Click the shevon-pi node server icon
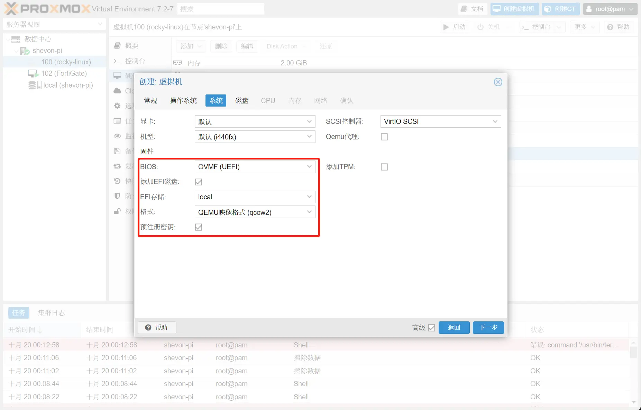 [24, 51]
